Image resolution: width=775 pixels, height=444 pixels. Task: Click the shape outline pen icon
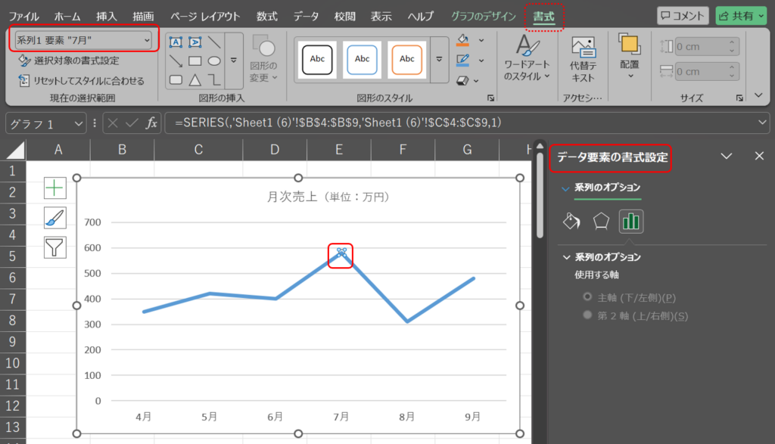point(462,61)
